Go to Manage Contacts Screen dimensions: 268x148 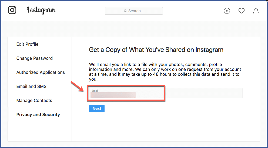pos(34,100)
